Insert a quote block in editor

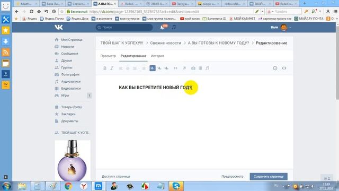175,68
